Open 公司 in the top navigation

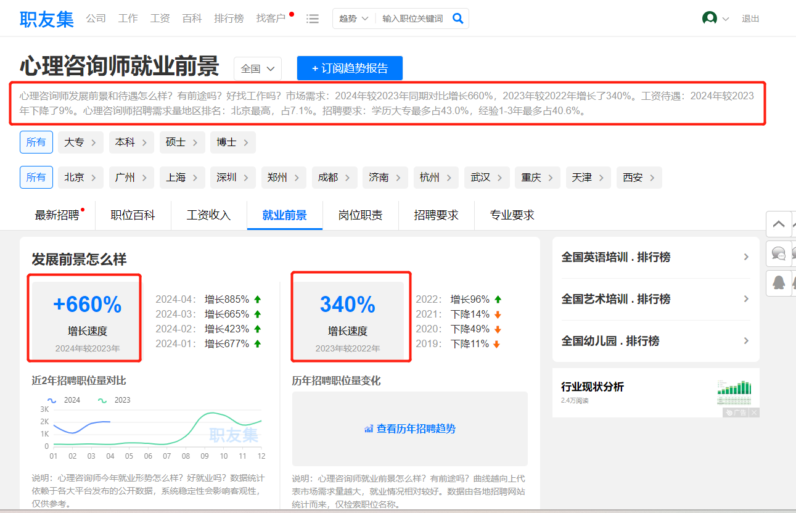pos(96,18)
